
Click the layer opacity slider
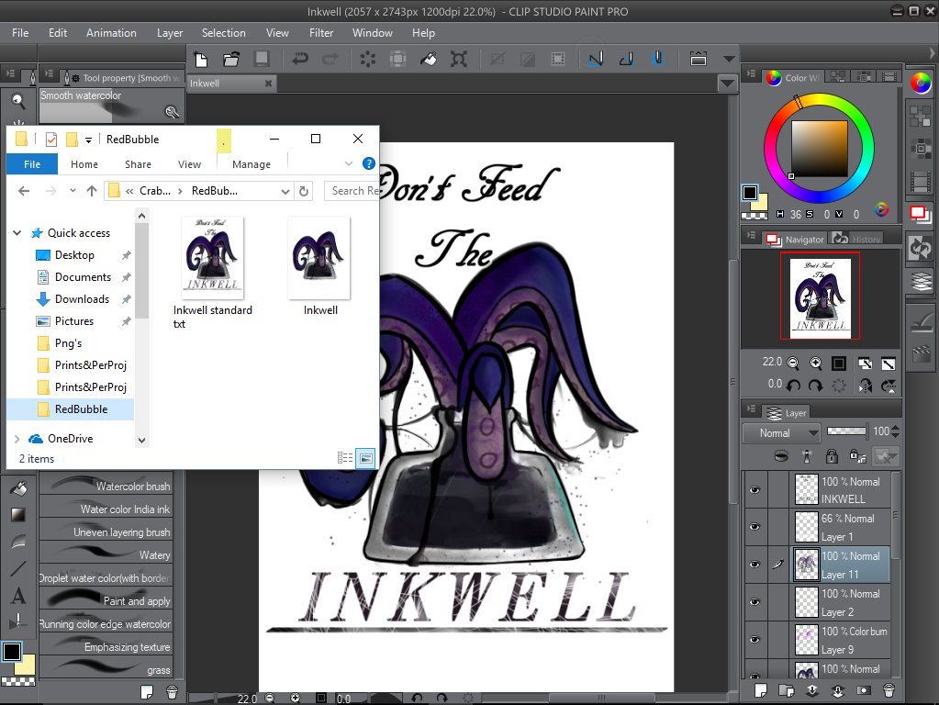pos(846,431)
